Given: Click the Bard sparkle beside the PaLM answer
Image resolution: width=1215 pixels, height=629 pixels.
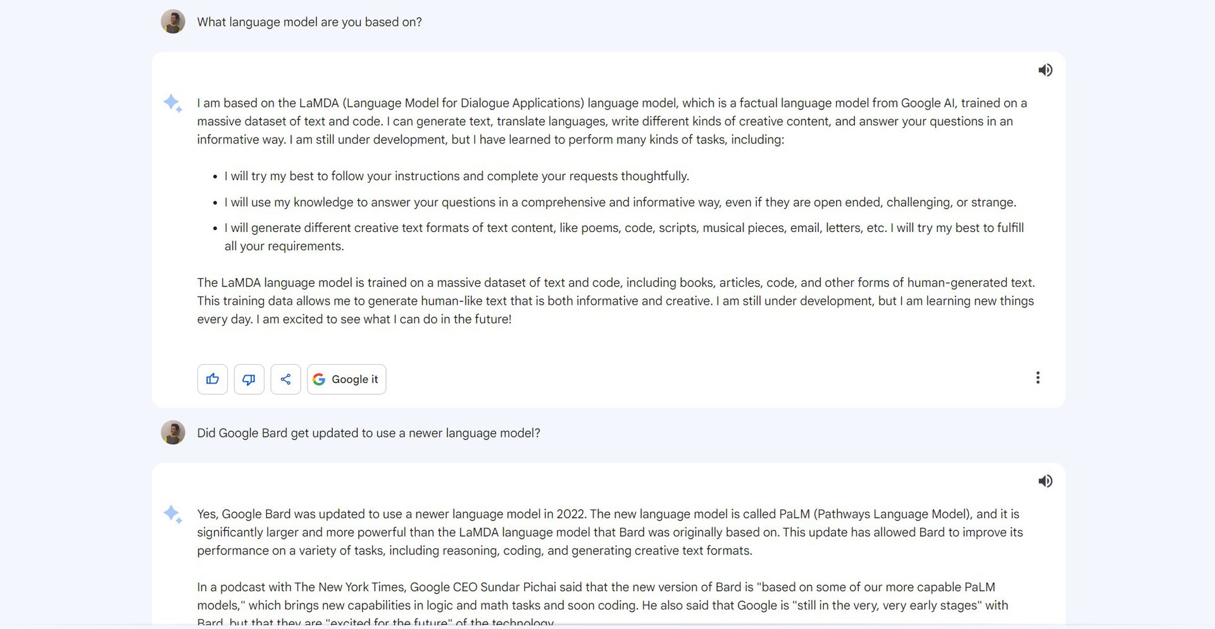Looking at the screenshot, I should click(173, 514).
